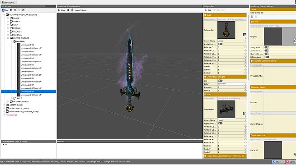Expand the HOLE folder node
The height and width of the screenshot is (165, 296).
pyautogui.click(x=12, y=98)
